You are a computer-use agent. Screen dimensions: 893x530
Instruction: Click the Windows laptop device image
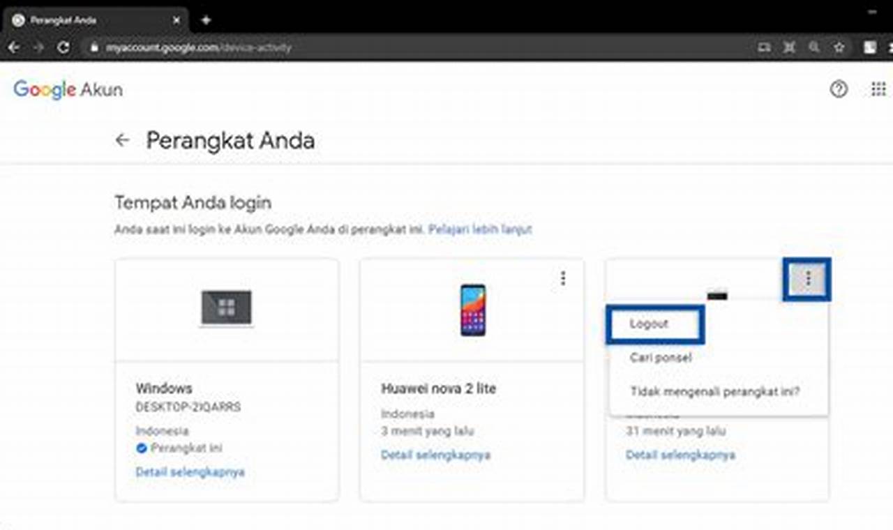227,308
